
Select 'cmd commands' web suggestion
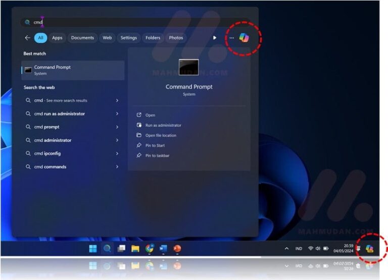(x=72, y=167)
